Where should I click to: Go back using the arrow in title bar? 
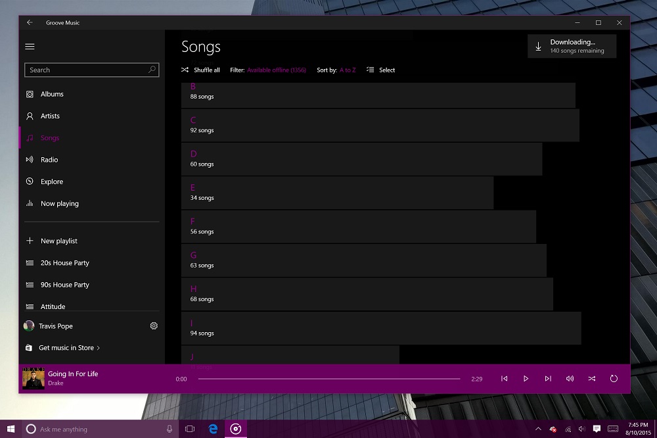tap(30, 22)
